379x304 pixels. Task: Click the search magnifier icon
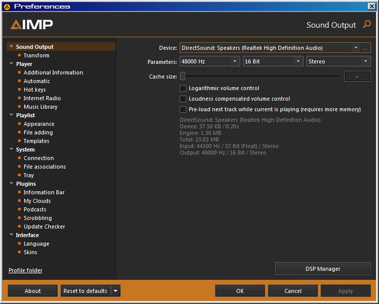coord(367,24)
